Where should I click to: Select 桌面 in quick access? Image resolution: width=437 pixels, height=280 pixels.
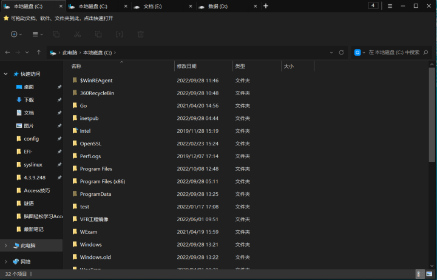click(29, 87)
